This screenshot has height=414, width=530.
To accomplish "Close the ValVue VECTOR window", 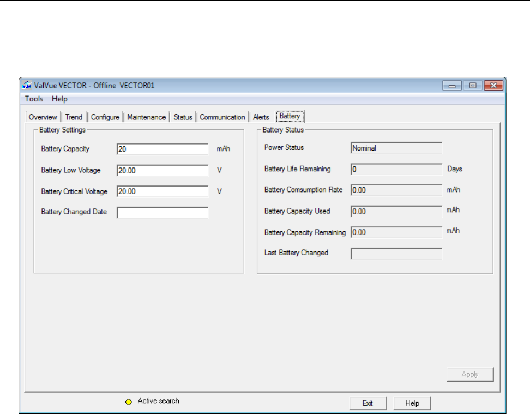I will tap(493, 86).
